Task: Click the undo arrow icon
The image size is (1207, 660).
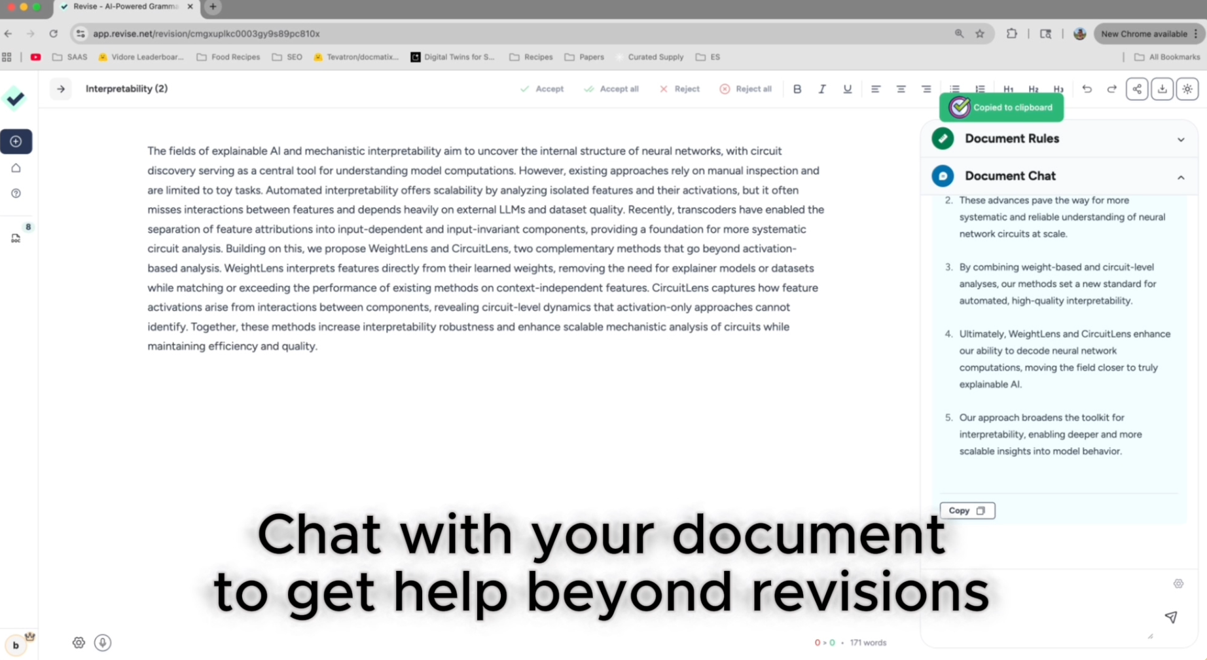Action: (x=1087, y=89)
